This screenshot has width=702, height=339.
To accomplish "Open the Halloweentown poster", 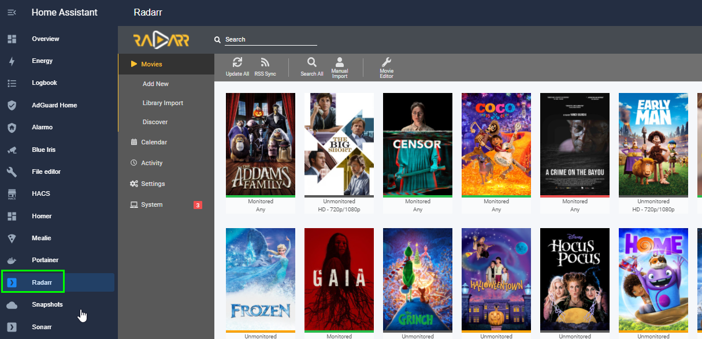I will coord(496,279).
